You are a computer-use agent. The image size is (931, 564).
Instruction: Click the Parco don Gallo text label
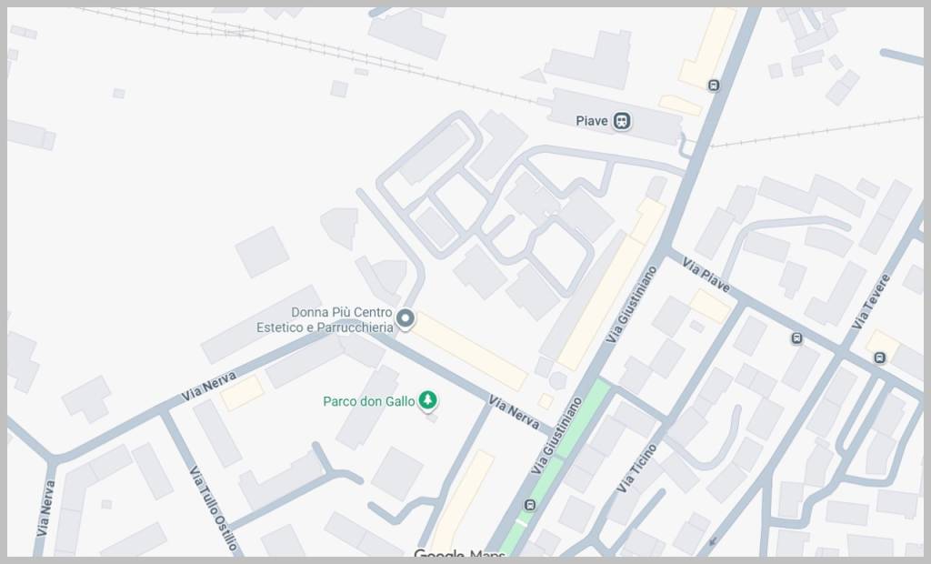(369, 401)
